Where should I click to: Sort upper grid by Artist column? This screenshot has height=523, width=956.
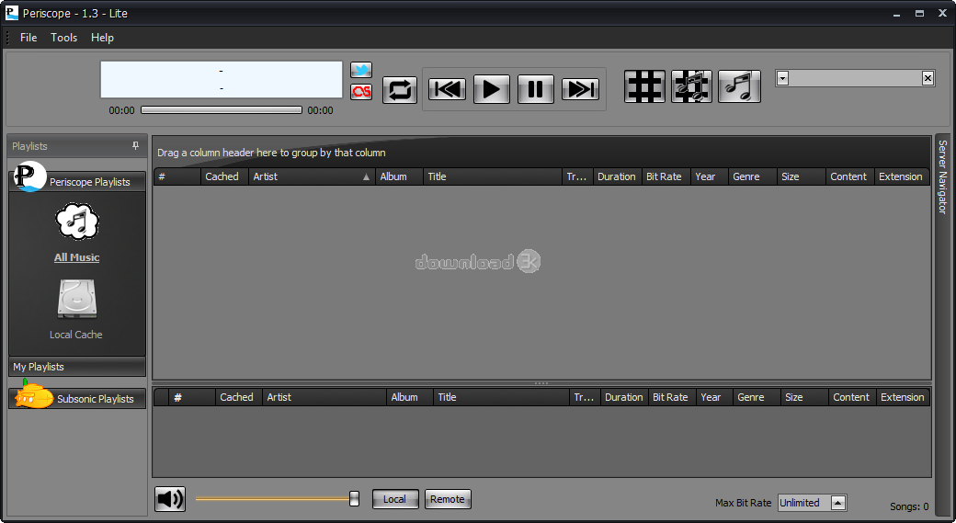tap(312, 176)
